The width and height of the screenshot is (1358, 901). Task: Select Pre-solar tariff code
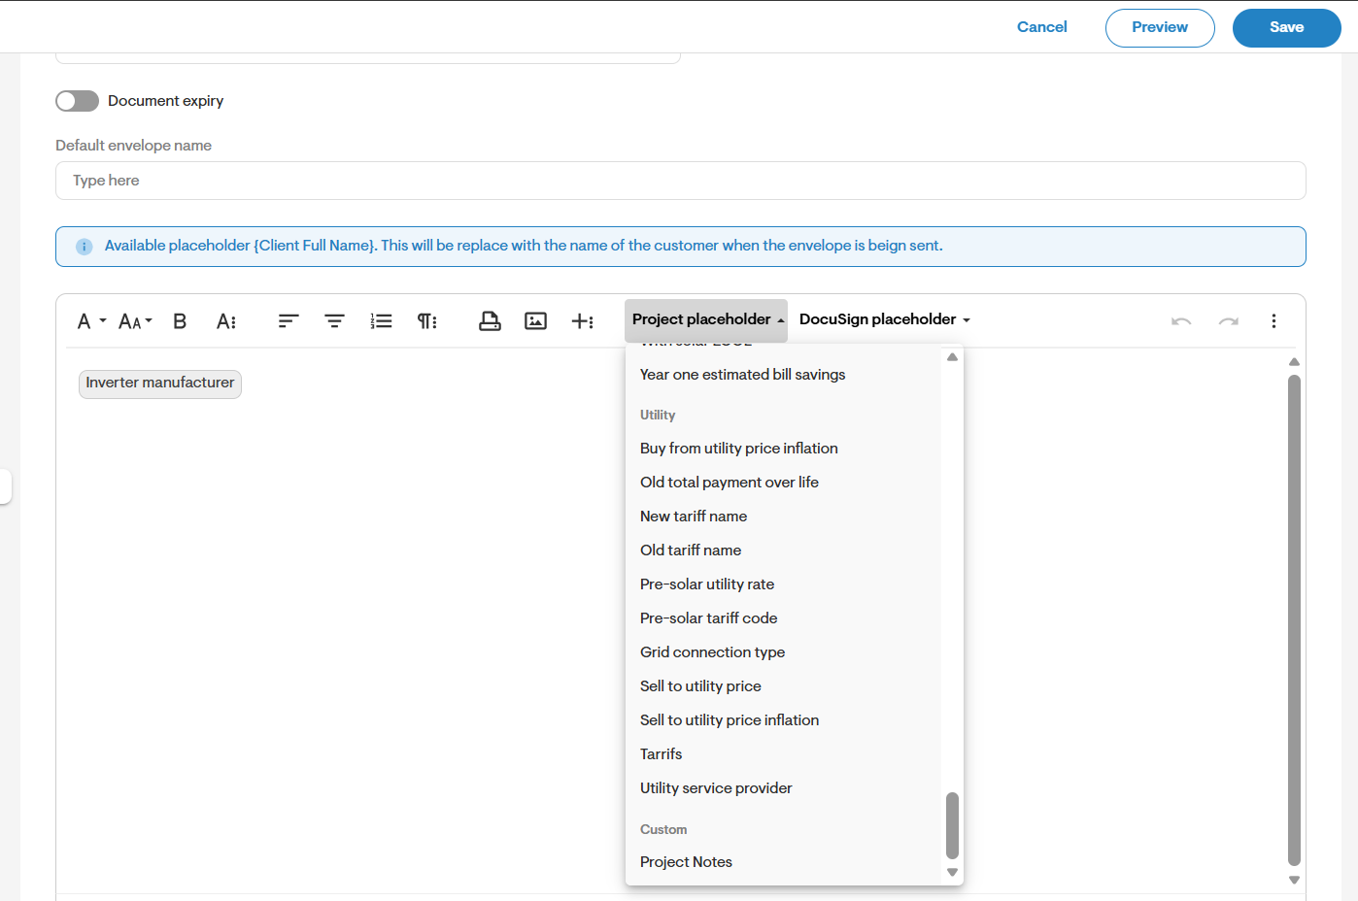pos(708,618)
